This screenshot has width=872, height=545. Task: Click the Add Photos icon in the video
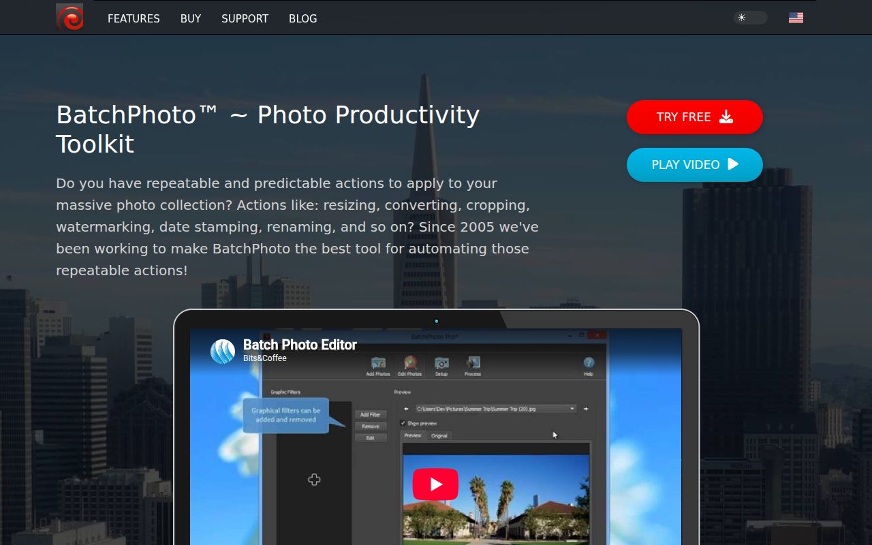pyautogui.click(x=378, y=366)
